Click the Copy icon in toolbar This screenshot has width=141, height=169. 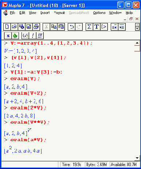[x=54, y=27]
